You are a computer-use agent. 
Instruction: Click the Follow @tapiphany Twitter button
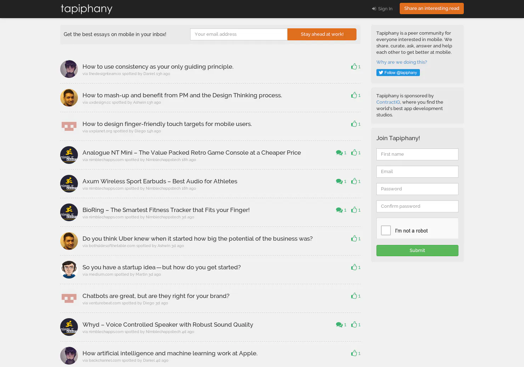pos(398,73)
